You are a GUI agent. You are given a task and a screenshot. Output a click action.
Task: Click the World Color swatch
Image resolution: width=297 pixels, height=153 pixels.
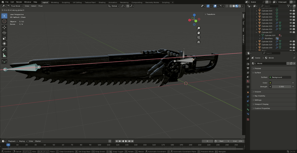pos(281,83)
